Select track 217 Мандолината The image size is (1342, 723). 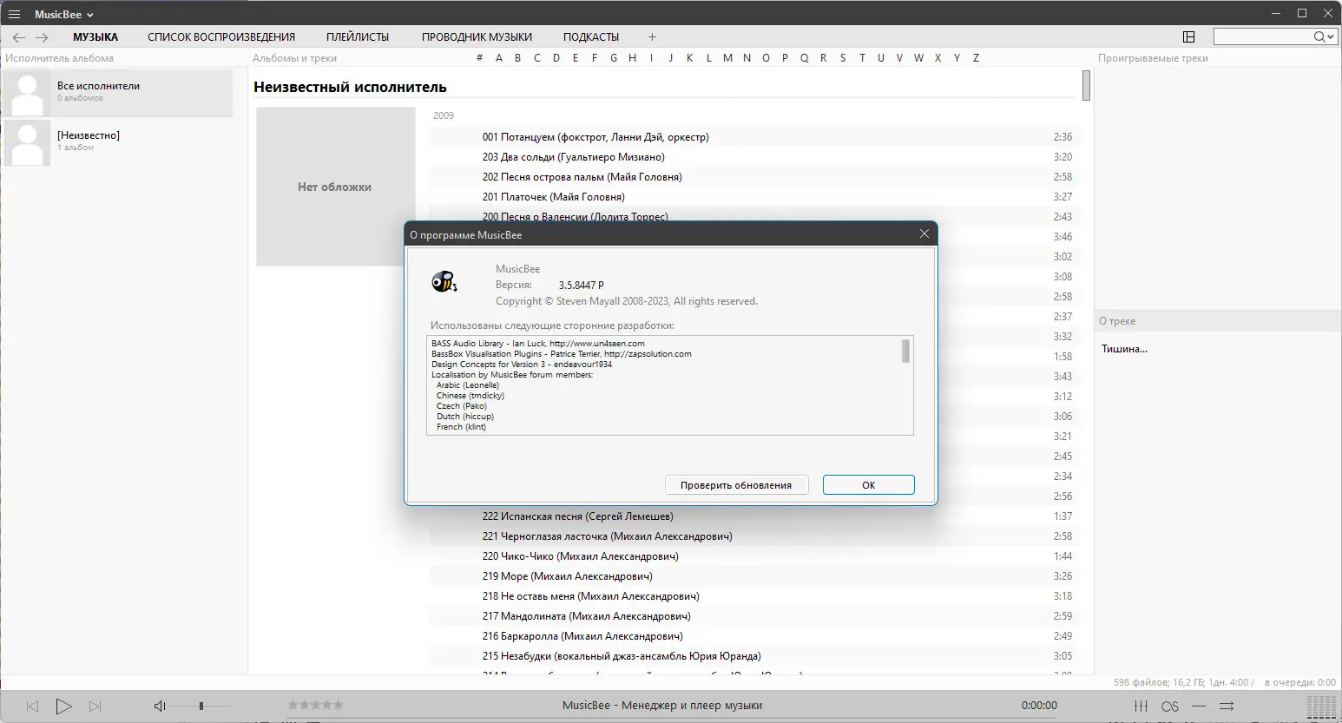pyautogui.click(x=752, y=616)
